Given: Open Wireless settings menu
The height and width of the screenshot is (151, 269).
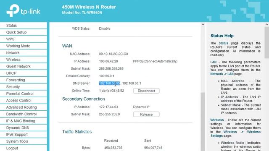Looking at the screenshot, I should (24, 60).
